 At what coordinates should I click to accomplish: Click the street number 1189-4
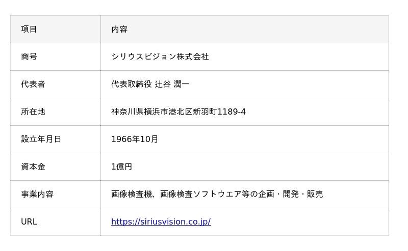click(232, 112)
